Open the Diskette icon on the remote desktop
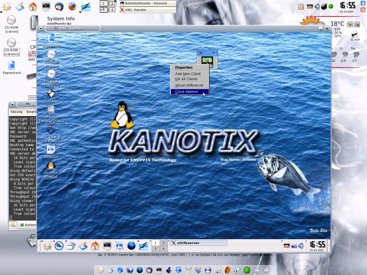 (51, 94)
